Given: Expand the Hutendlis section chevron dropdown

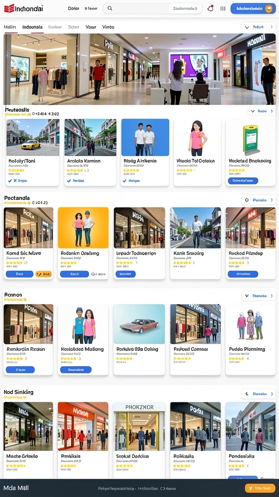Looking at the screenshot, I should 252,111.
